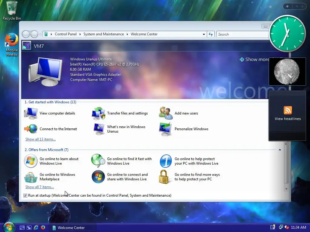Click the Show all 7 items link
This screenshot has height=232, width=310.
(40, 187)
